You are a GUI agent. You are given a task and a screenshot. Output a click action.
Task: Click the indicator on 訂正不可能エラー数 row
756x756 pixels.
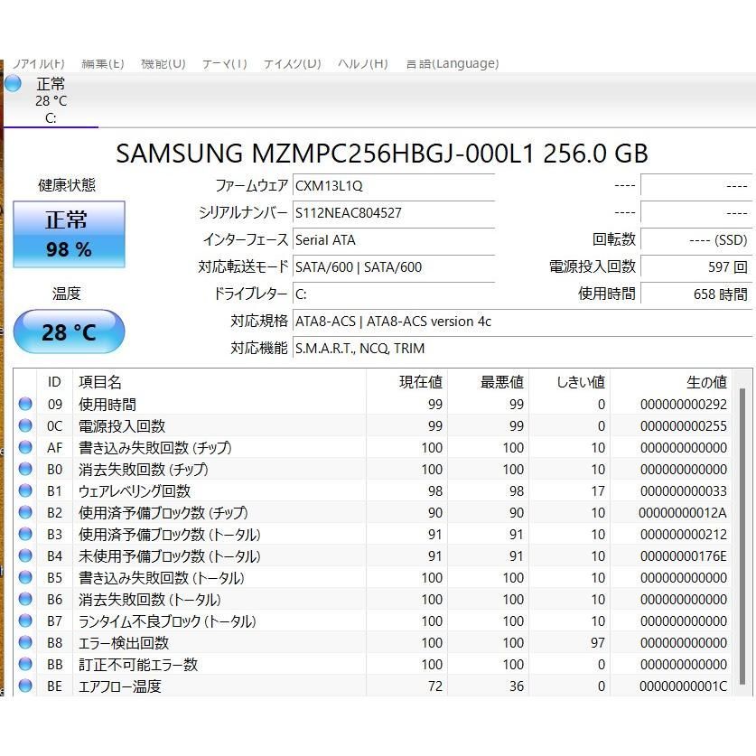pos(25,665)
